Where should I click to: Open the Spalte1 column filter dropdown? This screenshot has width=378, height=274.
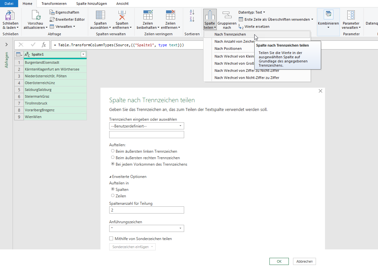tap(83, 54)
